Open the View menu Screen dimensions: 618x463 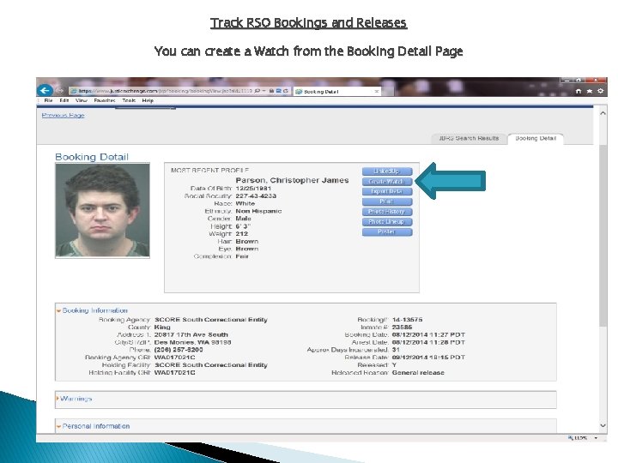(82, 100)
